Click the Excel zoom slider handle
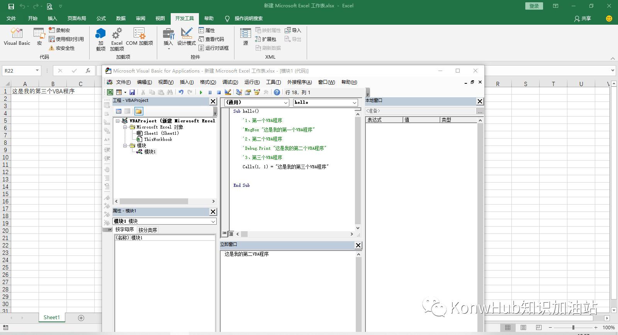Image resolution: width=618 pixels, height=335 pixels. pos(573,327)
